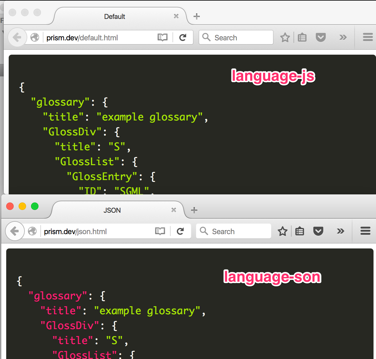Image resolution: width=376 pixels, height=359 pixels.
Task: Select the JSON tab
Action: pos(112,210)
